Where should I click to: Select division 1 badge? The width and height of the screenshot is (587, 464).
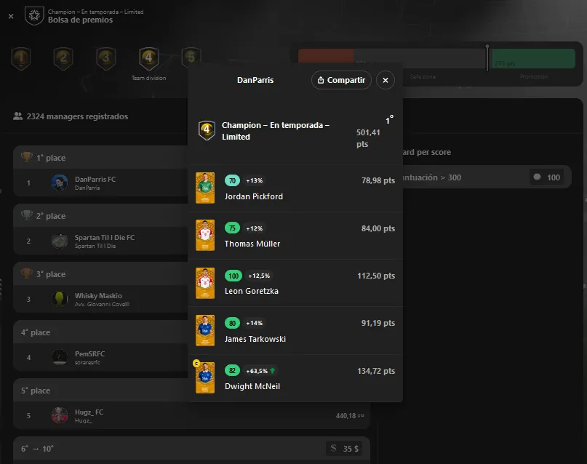[21, 58]
